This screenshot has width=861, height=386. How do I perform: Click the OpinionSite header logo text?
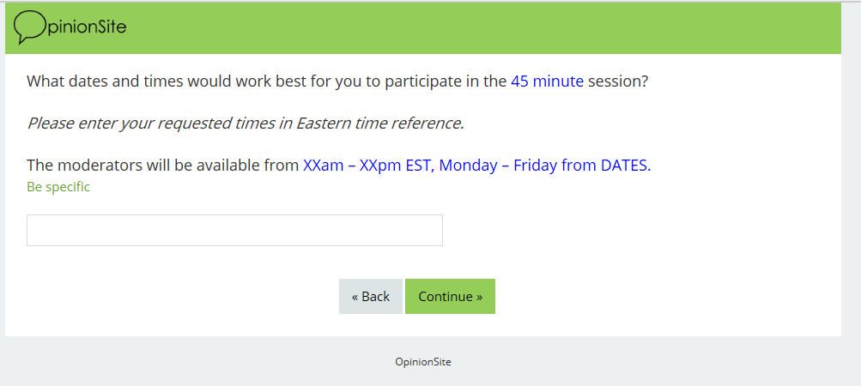(x=86, y=27)
